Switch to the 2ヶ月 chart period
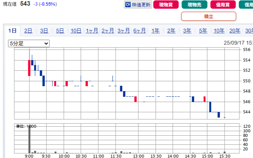The width and height of the screenshot is (253, 158). point(108,31)
